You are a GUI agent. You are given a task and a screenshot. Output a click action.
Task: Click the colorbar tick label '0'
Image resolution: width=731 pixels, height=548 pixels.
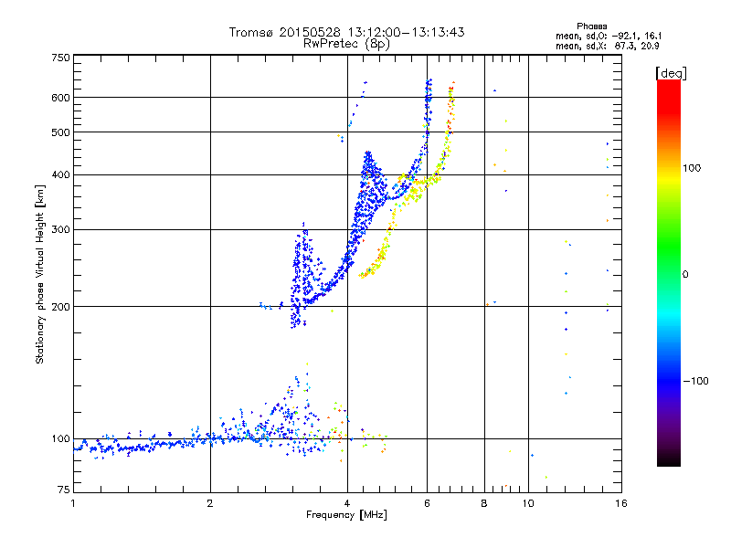pos(685,275)
